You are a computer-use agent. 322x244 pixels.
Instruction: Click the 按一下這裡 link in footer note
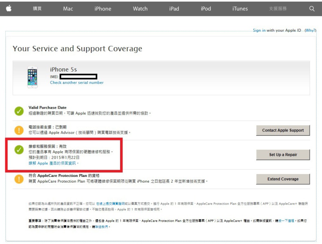[x=286, y=221]
